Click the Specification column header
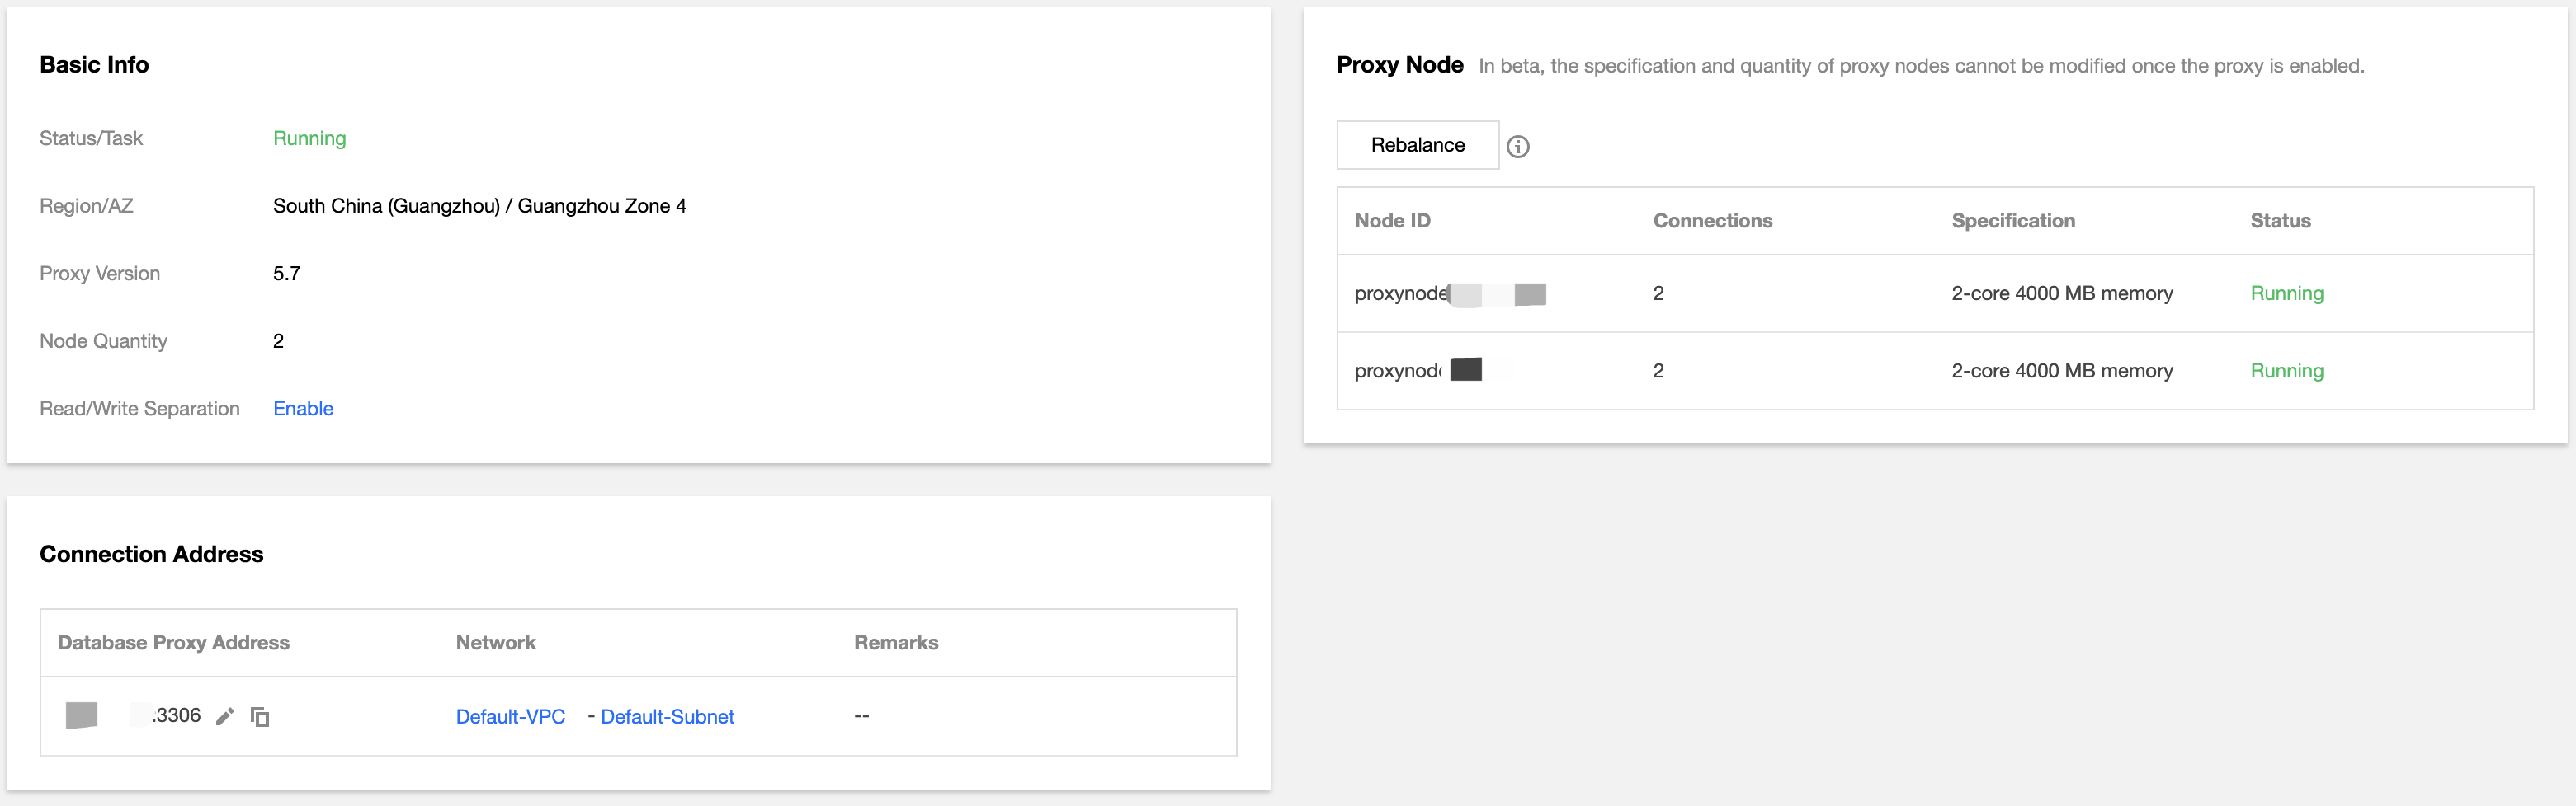This screenshot has width=2576, height=806. coord(2013,221)
